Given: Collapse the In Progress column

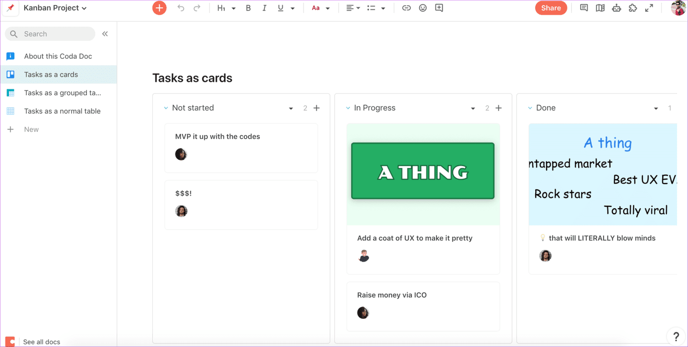Looking at the screenshot, I should [348, 108].
